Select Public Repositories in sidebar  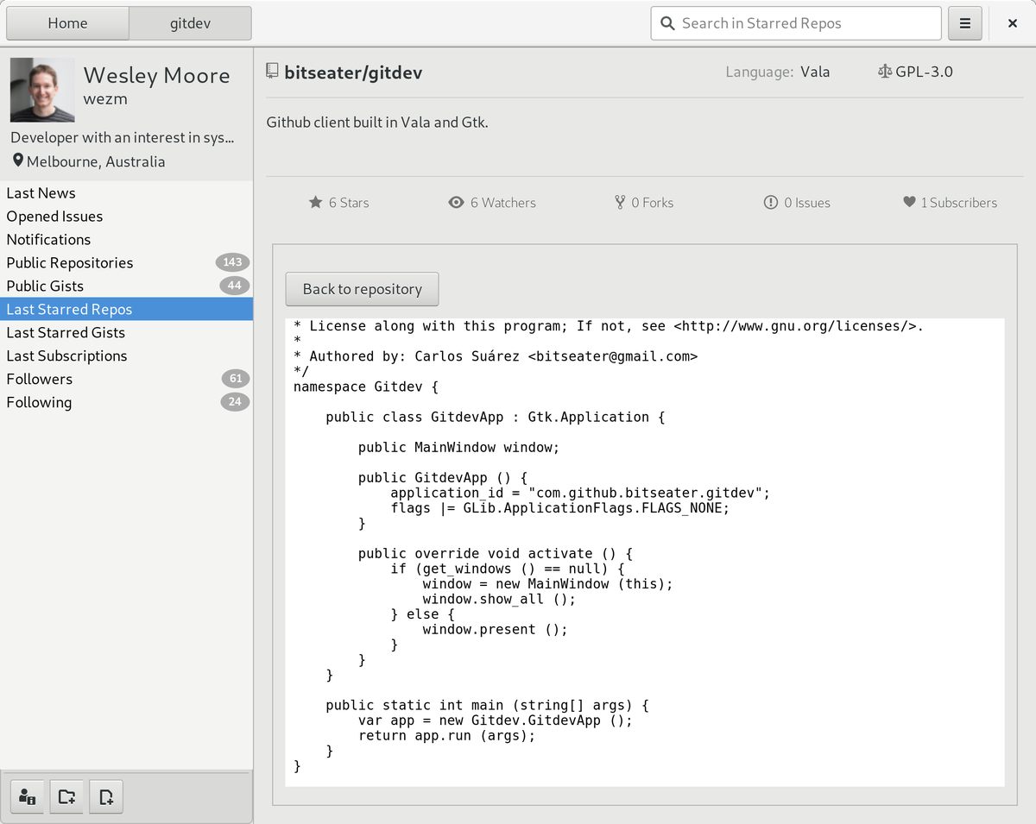[126, 263]
